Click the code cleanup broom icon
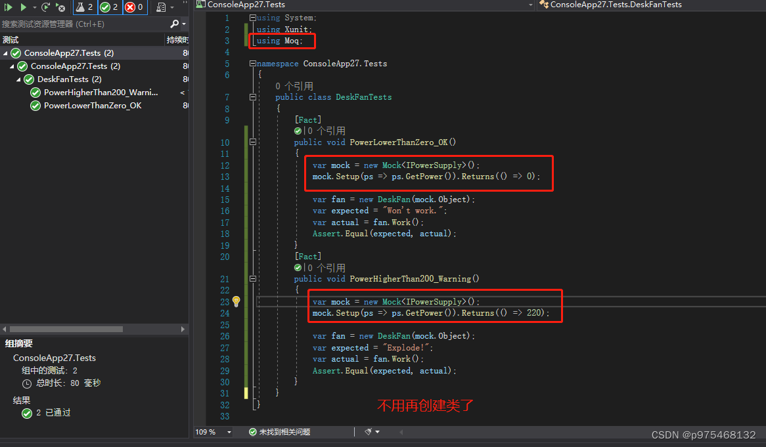This screenshot has width=766, height=447. tap(369, 431)
